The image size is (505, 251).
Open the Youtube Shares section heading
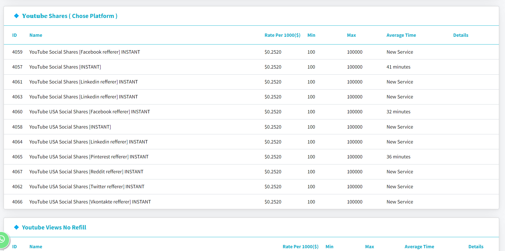click(x=70, y=16)
